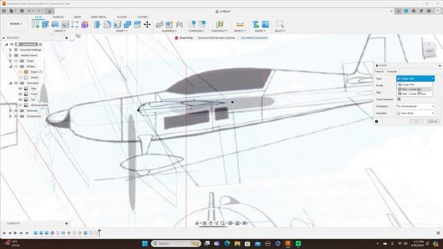The width and height of the screenshot is (443, 249).
Task: Click the Fillet tool icon
Action: (107, 25)
